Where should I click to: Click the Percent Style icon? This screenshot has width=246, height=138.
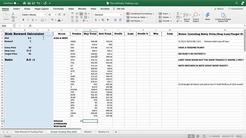pos(103,20)
